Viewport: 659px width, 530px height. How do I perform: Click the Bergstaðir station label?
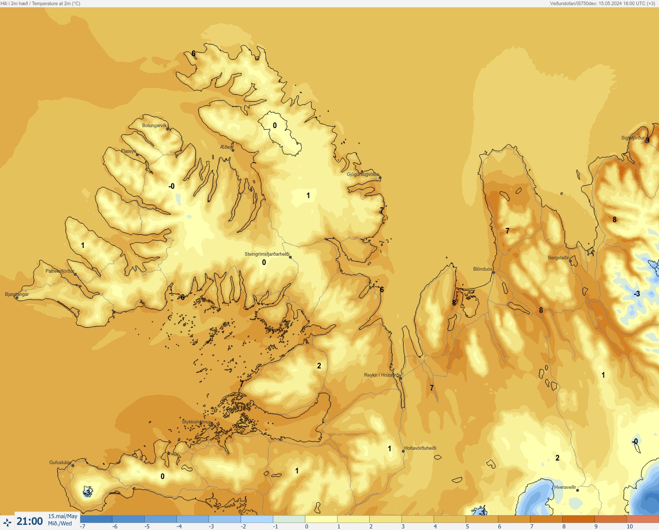[x=559, y=258]
